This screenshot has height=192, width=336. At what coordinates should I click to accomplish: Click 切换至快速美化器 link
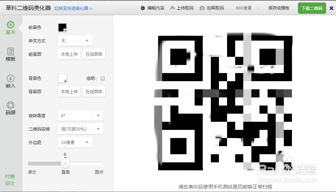73,8
